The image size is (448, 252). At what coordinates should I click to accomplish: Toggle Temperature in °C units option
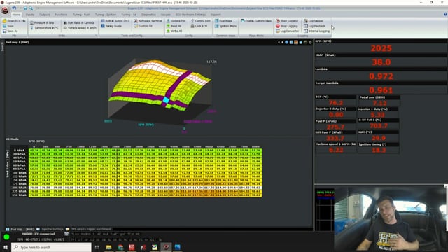(44, 28)
